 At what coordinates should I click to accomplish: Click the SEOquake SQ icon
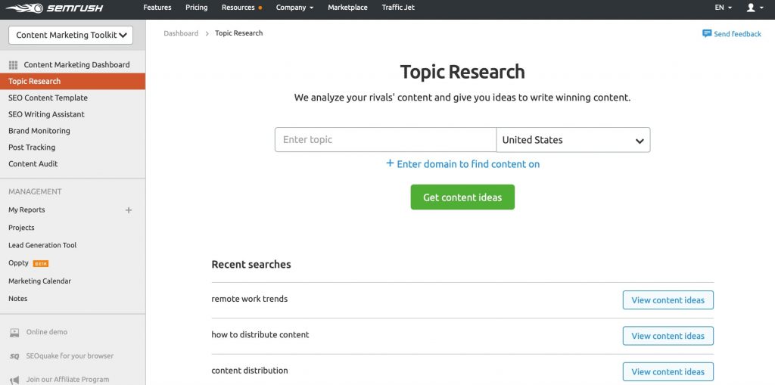tap(14, 356)
